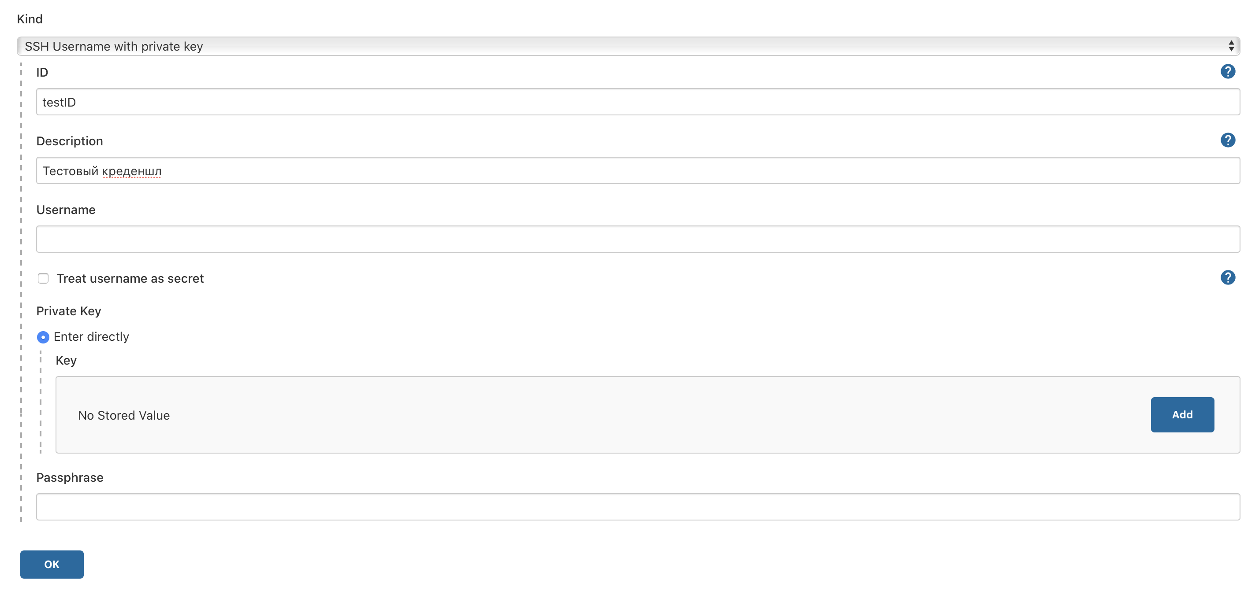Click the dotted indentation guide beside the form
The width and height of the screenshot is (1259, 598).
pyautogui.click(x=21, y=293)
